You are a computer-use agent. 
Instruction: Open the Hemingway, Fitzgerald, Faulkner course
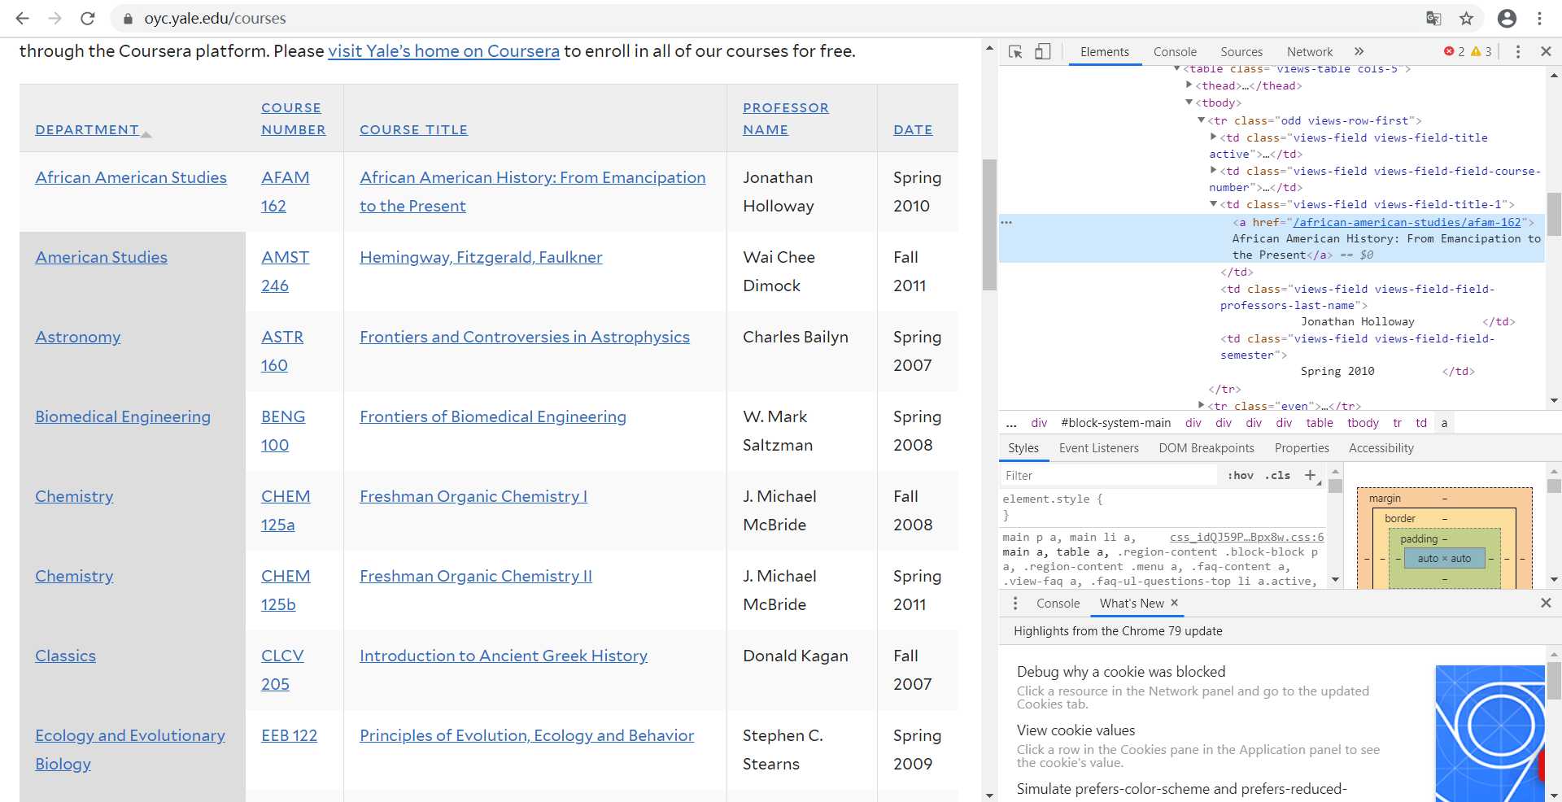[481, 257]
